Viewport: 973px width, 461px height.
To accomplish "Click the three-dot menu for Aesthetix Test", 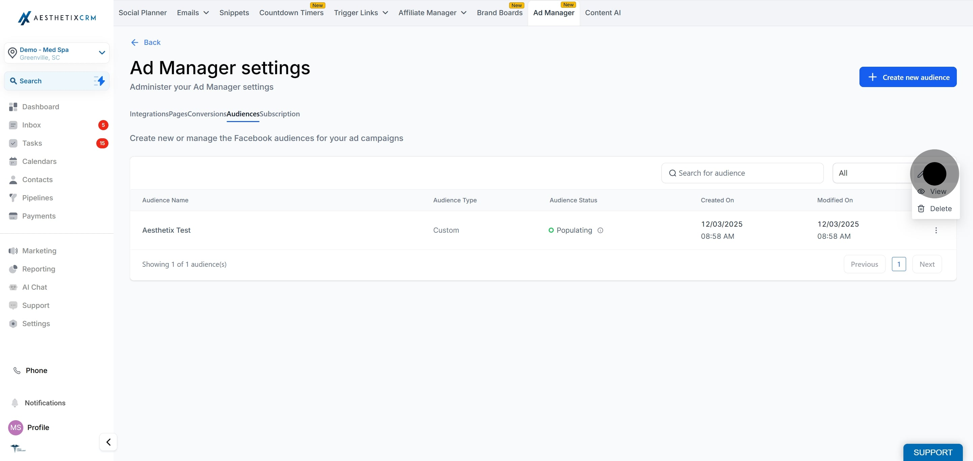I will pyautogui.click(x=935, y=230).
